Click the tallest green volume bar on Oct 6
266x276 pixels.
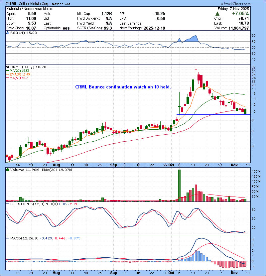pyautogui.click(x=180, y=186)
